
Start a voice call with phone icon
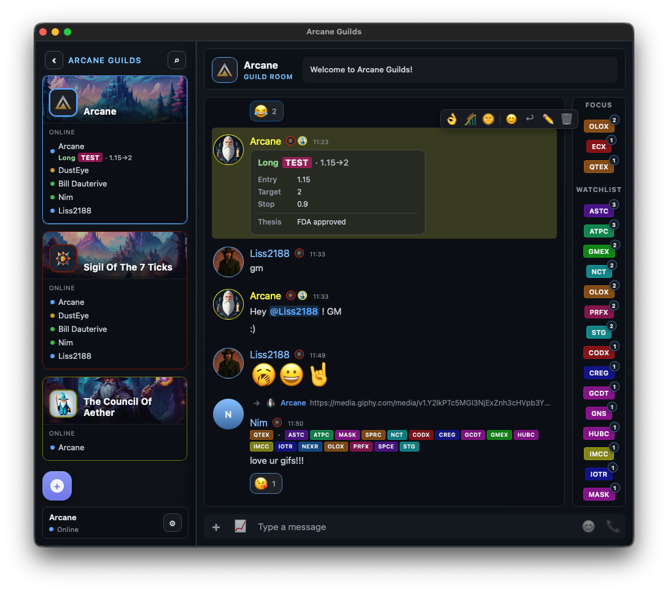pos(613,526)
